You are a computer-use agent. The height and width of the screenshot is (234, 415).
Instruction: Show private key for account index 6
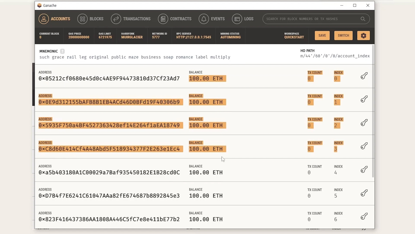[364, 216]
